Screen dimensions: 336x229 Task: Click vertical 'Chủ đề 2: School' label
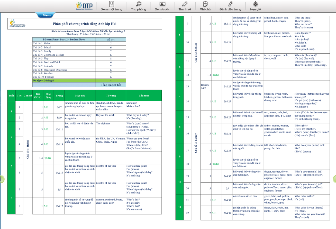[x=196, y=53]
